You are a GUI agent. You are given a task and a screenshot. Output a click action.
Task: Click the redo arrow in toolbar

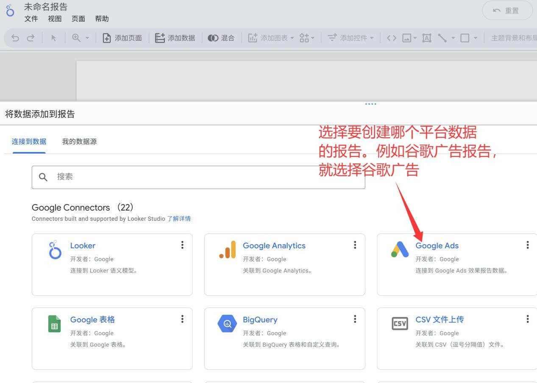[31, 38]
